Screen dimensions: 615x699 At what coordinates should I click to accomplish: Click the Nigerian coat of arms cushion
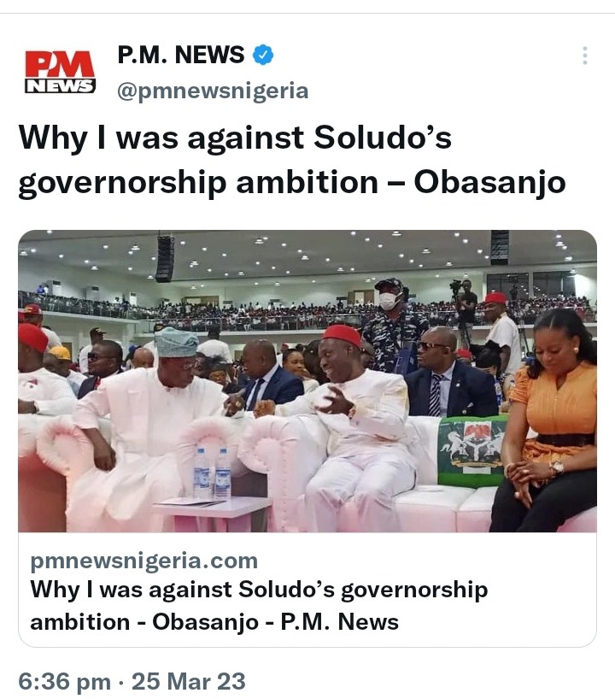472,451
